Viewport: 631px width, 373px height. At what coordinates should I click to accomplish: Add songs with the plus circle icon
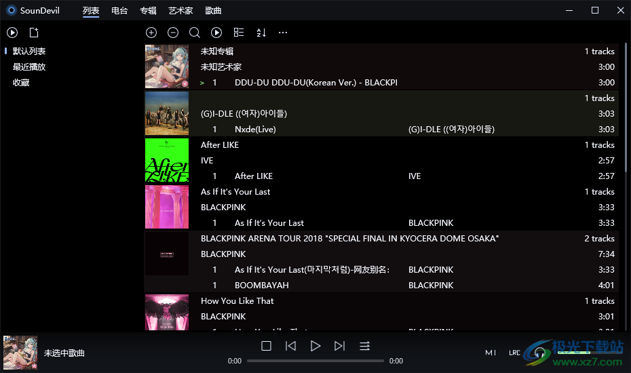click(x=151, y=33)
